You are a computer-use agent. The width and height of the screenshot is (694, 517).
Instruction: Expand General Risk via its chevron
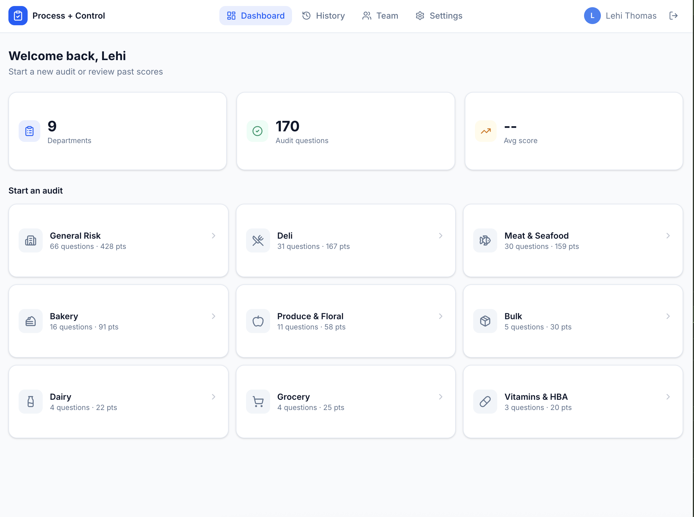213,236
